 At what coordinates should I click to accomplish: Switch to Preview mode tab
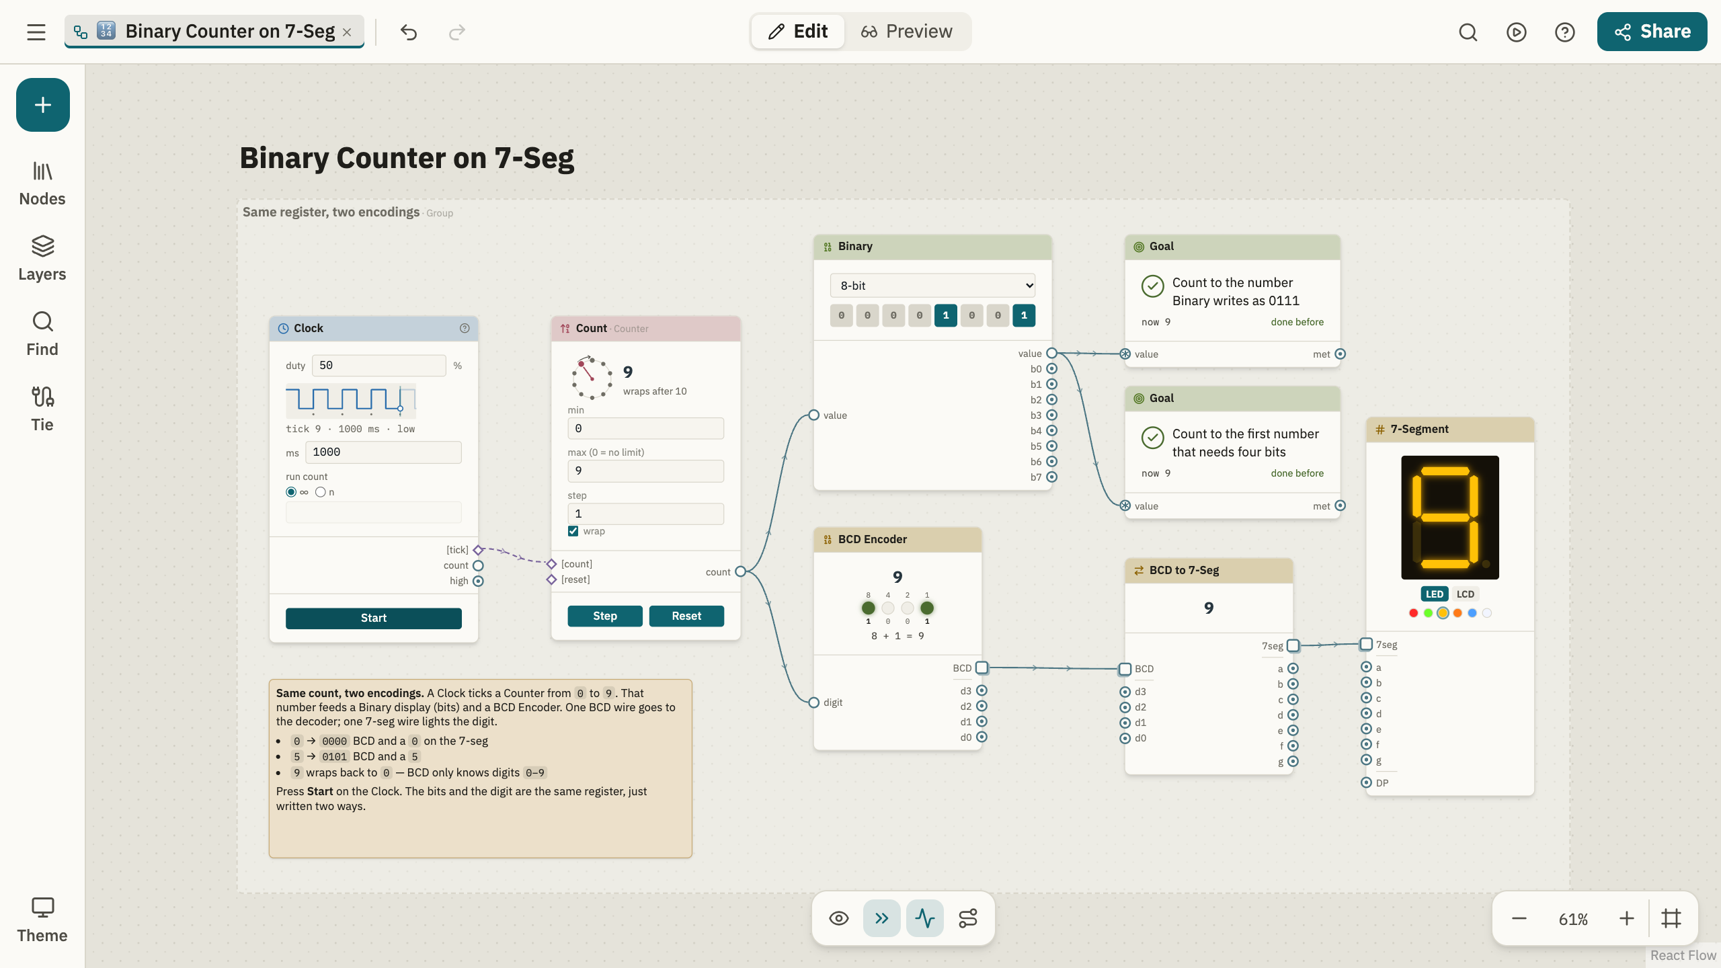(907, 32)
